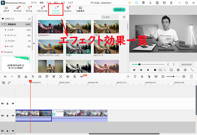Take a snapshot with camera icon
This screenshot has height=135, width=197.
(178, 70)
